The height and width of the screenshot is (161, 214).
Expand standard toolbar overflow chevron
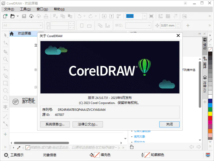[210, 16]
